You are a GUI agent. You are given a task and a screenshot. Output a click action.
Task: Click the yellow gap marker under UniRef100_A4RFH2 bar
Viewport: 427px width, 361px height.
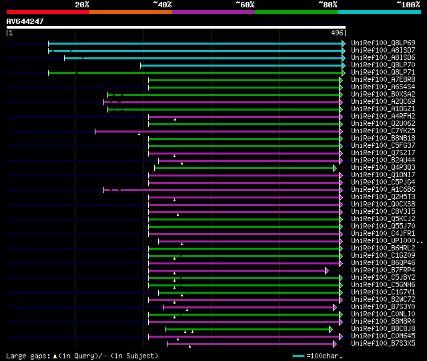tap(175, 119)
